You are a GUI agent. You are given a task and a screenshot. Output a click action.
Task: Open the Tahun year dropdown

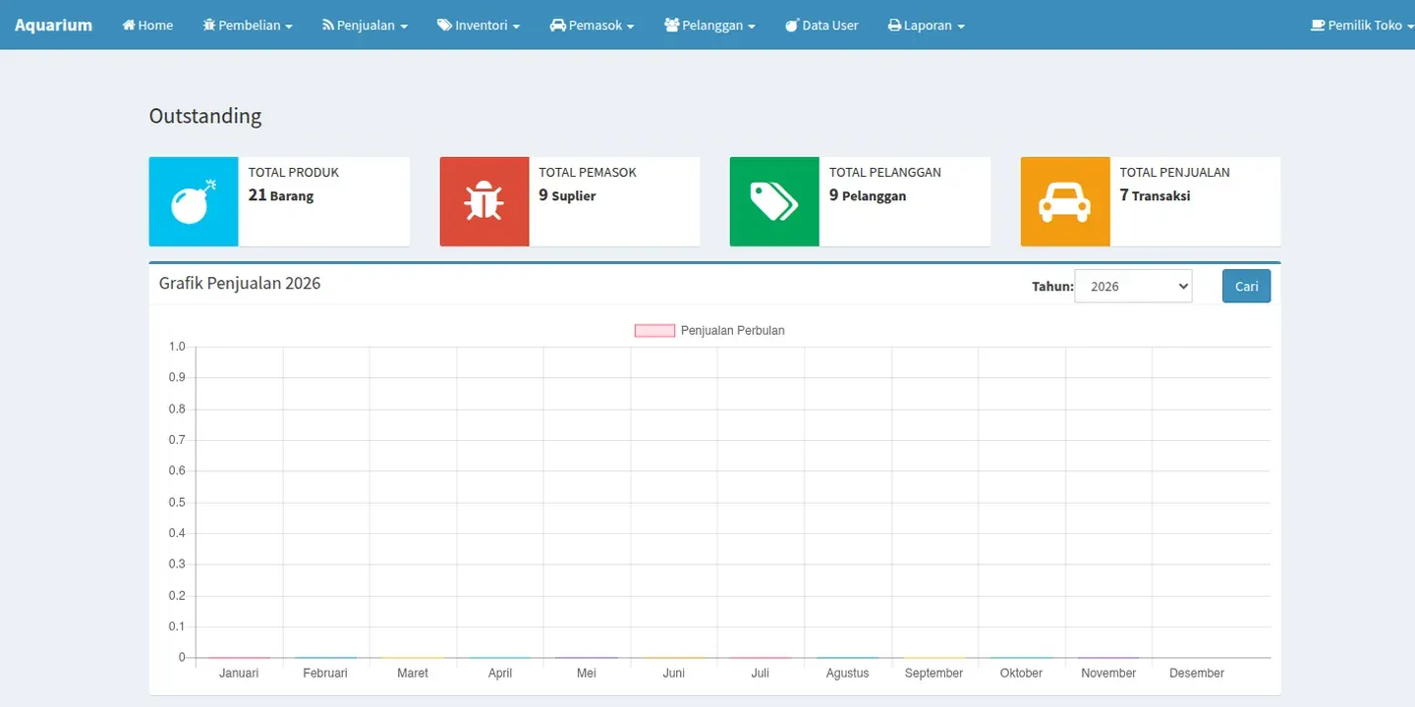coord(1133,286)
